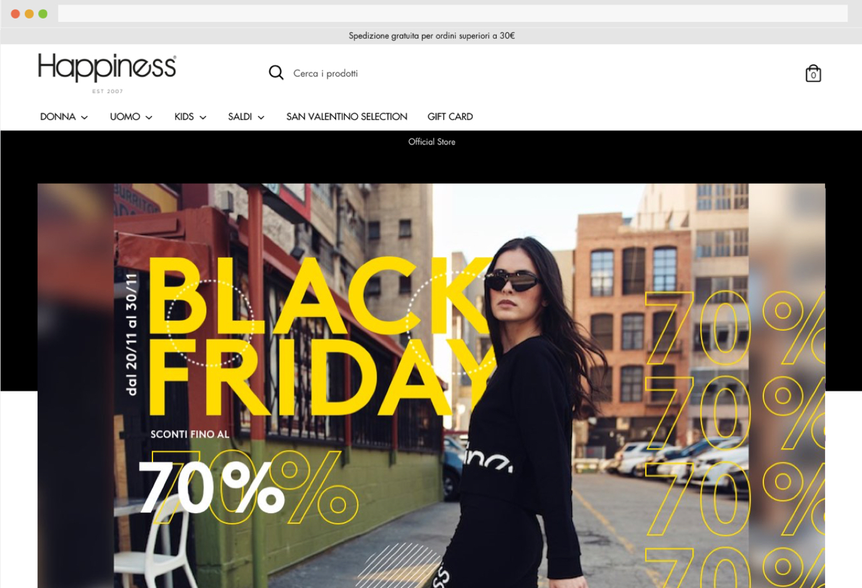Screen dimensions: 862x588
Task: Click the red window close dot
Action: (16, 14)
